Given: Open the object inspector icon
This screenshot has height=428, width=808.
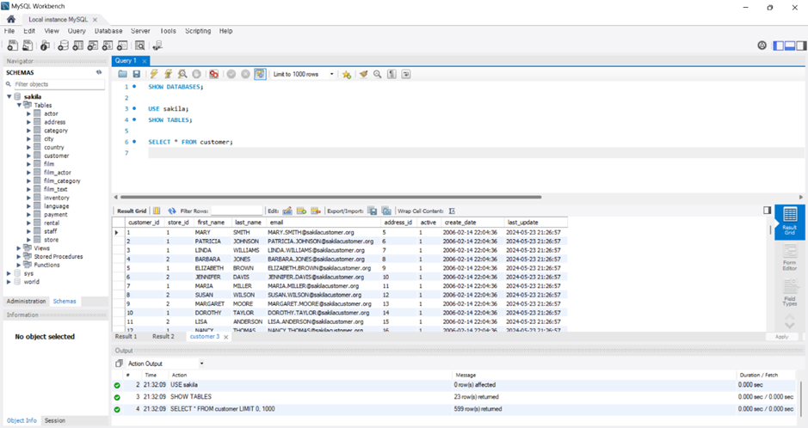Looking at the screenshot, I should pyautogui.click(x=46, y=46).
